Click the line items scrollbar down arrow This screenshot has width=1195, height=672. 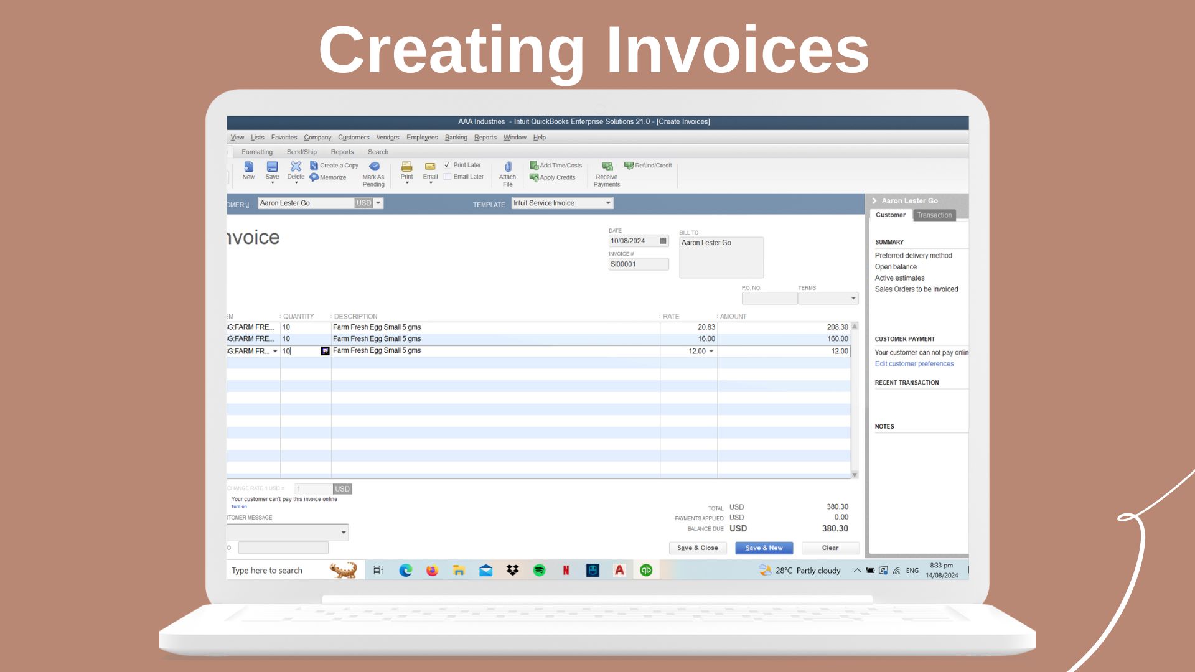pyautogui.click(x=855, y=475)
